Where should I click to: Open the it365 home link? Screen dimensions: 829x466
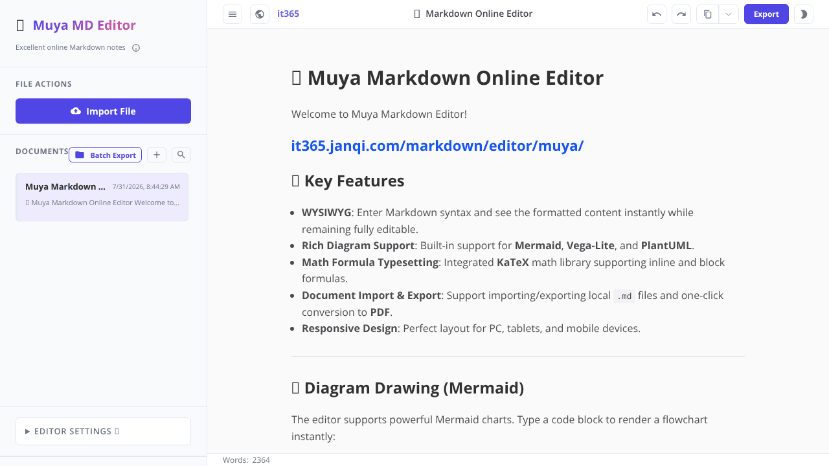288,14
